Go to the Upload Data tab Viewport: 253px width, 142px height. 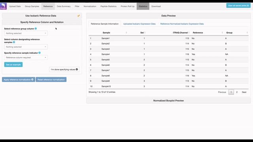coord(15,6)
